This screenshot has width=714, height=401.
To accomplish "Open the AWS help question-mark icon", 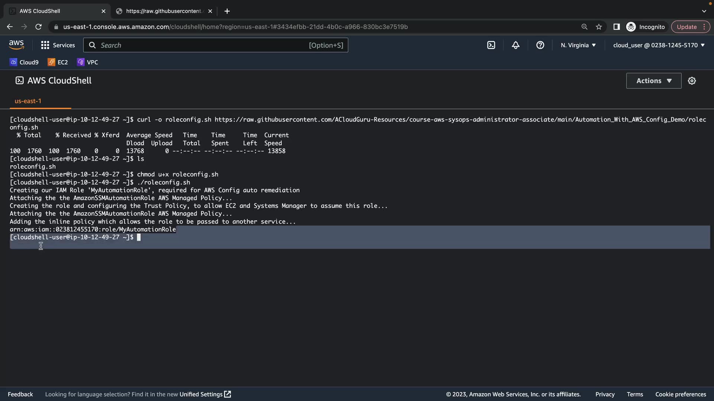I will point(540,45).
